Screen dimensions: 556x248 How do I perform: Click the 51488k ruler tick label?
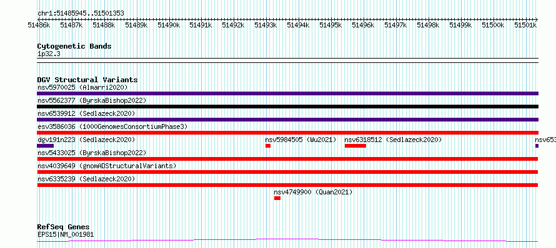click(104, 25)
